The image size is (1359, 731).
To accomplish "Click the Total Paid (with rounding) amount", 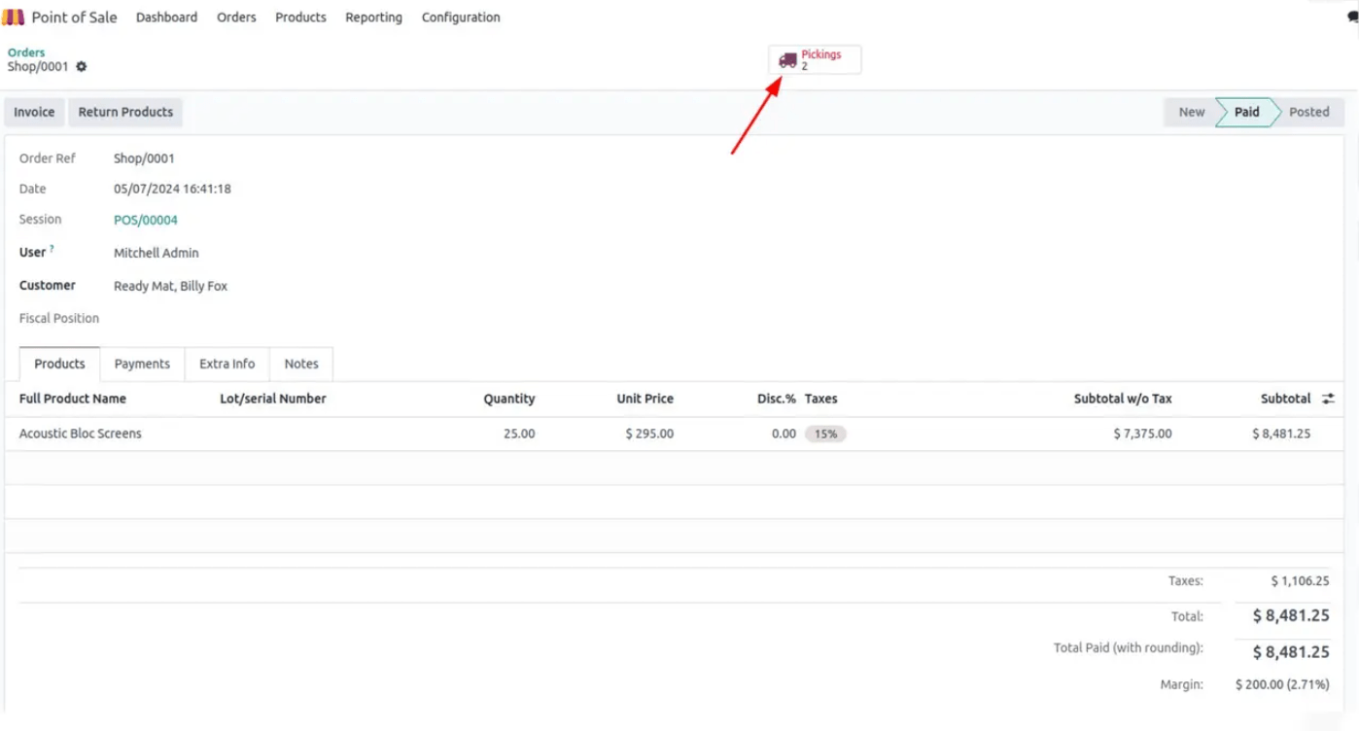I will point(1291,652).
